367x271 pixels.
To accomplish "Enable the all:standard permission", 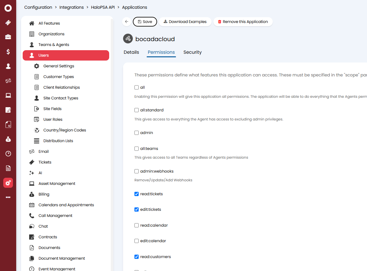I will coord(136,110).
